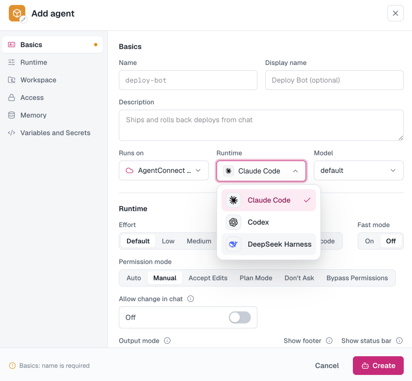Image resolution: width=412 pixels, height=381 pixels.
Task: Click the Claude starburst icon in list
Action: [x=233, y=200]
